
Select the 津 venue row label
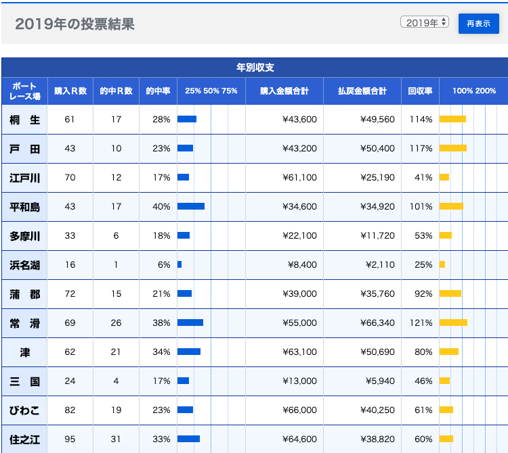[x=24, y=352]
